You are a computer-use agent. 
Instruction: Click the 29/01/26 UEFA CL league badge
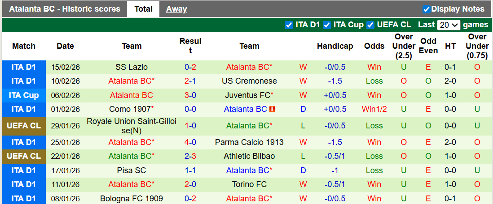tap(24, 126)
